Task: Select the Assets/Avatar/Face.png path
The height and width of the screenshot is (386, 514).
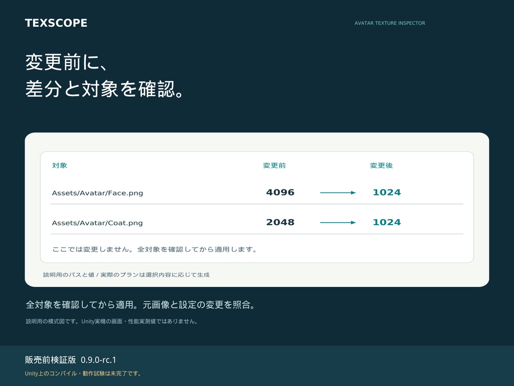Action: click(x=97, y=193)
